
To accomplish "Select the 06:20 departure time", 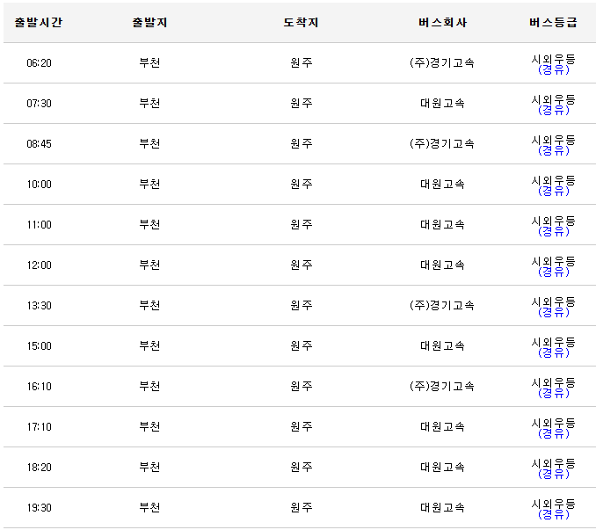I will click(40, 63).
